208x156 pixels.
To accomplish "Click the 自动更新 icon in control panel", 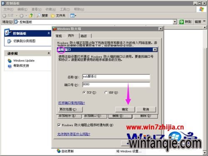I will 59,151.
